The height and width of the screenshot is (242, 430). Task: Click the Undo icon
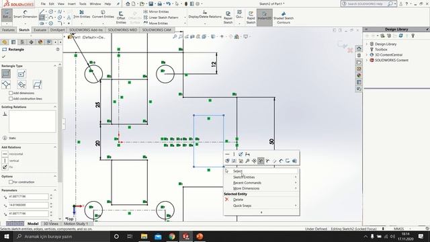click(168, 4)
